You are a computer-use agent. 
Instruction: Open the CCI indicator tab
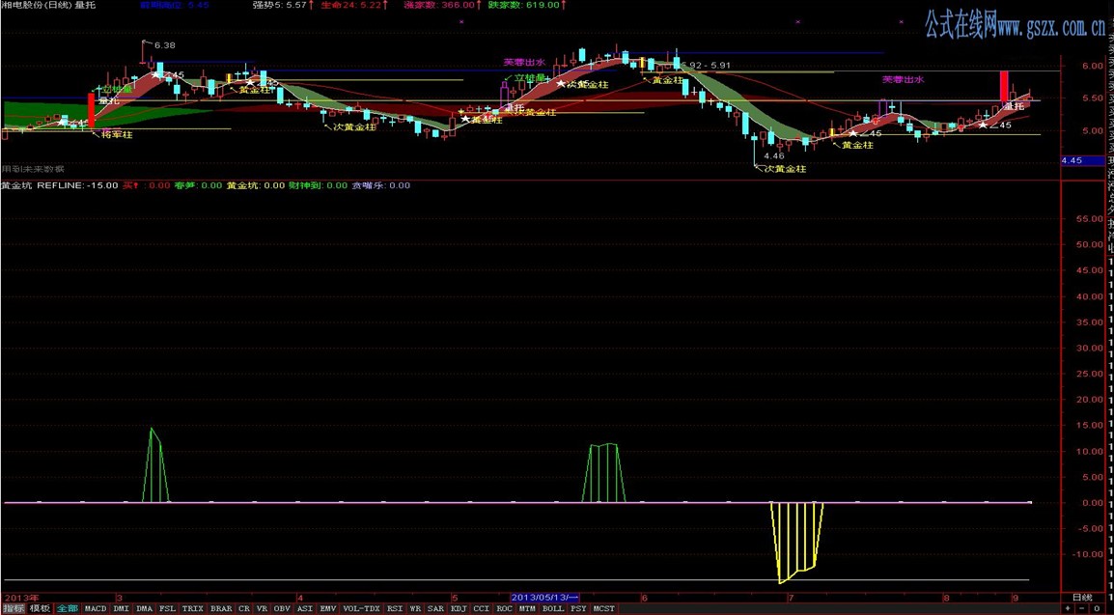pyautogui.click(x=482, y=608)
